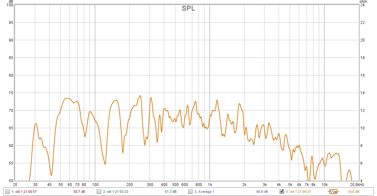Tick the Average 1 trace checkbox
Screen dimensions: 377x196
(190, 191)
